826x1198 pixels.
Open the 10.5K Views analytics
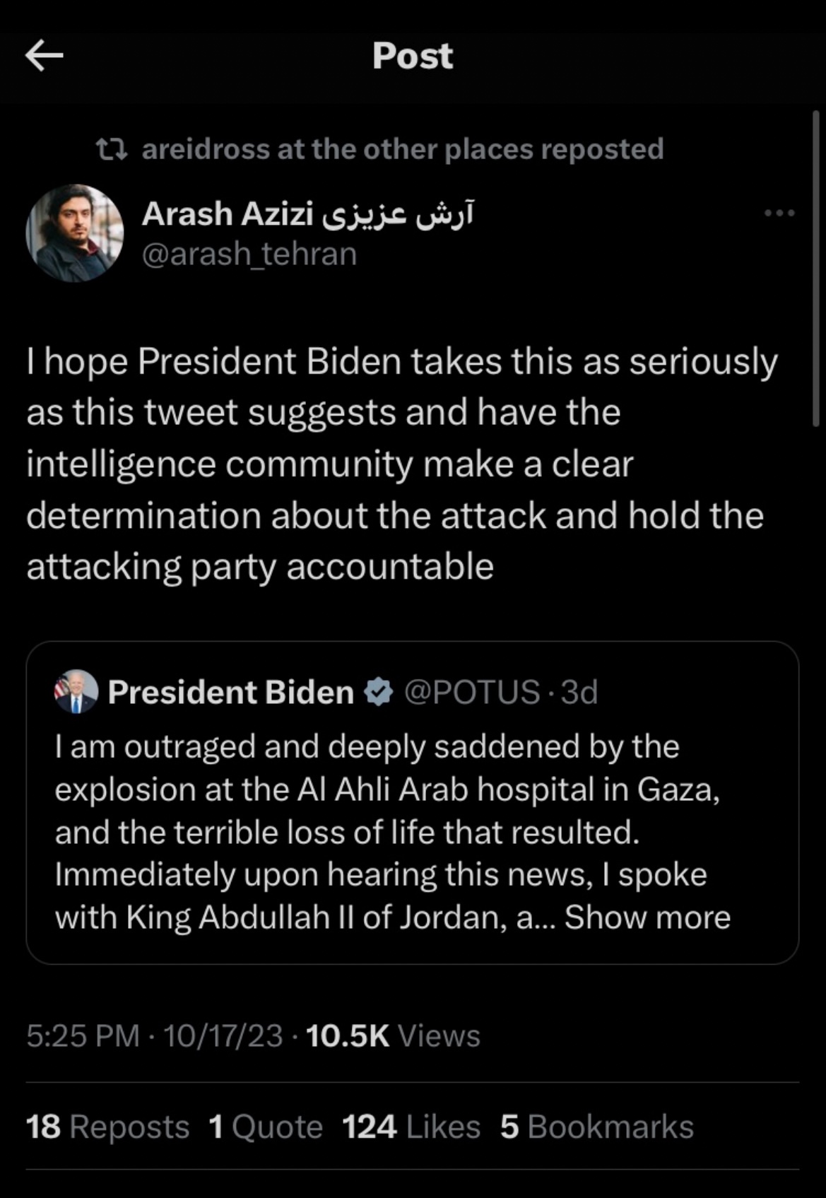[x=393, y=1036]
